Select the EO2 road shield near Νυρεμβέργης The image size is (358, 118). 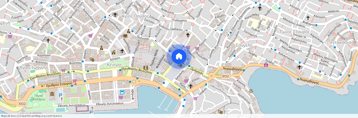(225, 76)
